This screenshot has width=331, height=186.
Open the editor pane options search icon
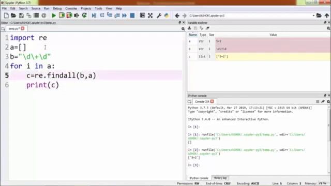pyautogui.click(x=183, y=29)
